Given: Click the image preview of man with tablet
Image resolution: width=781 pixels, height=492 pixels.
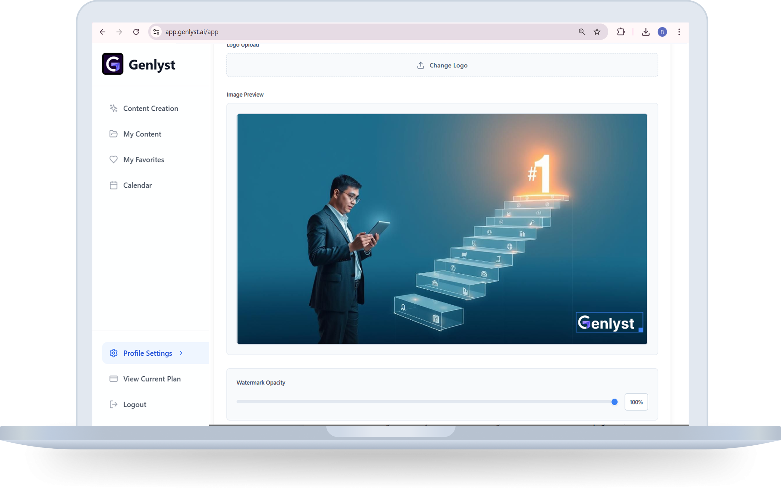Looking at the screenshot, I should click(x=442, y=229).
